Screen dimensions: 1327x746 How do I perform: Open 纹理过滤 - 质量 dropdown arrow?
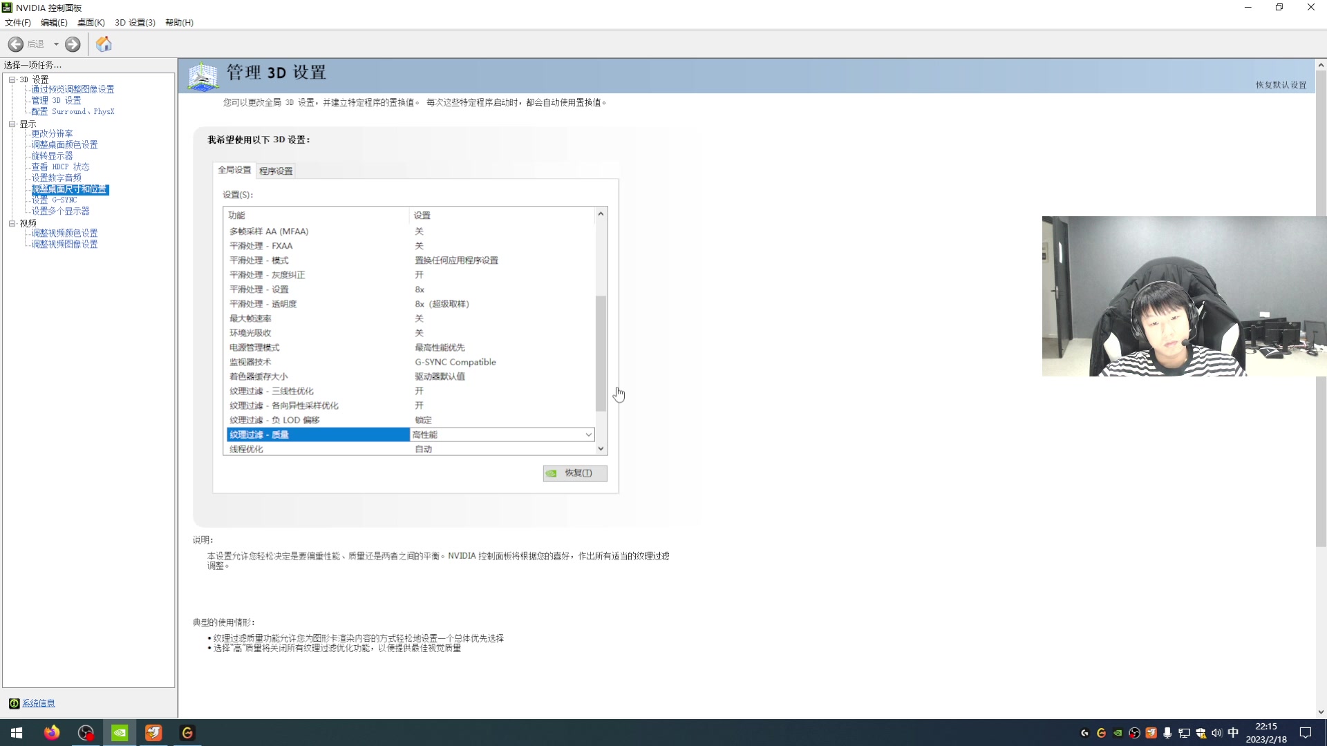(x=588, y=434)
